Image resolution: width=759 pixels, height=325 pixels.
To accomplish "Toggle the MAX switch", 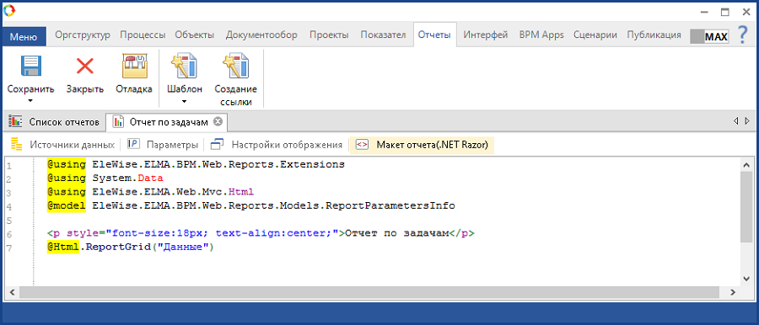I will (x=709, y=37).
